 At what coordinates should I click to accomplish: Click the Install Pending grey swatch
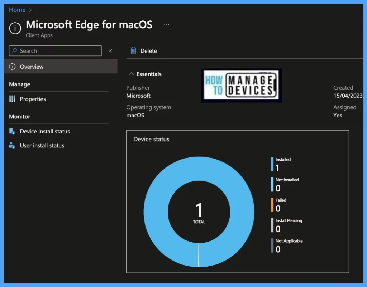tap(272, 225)
